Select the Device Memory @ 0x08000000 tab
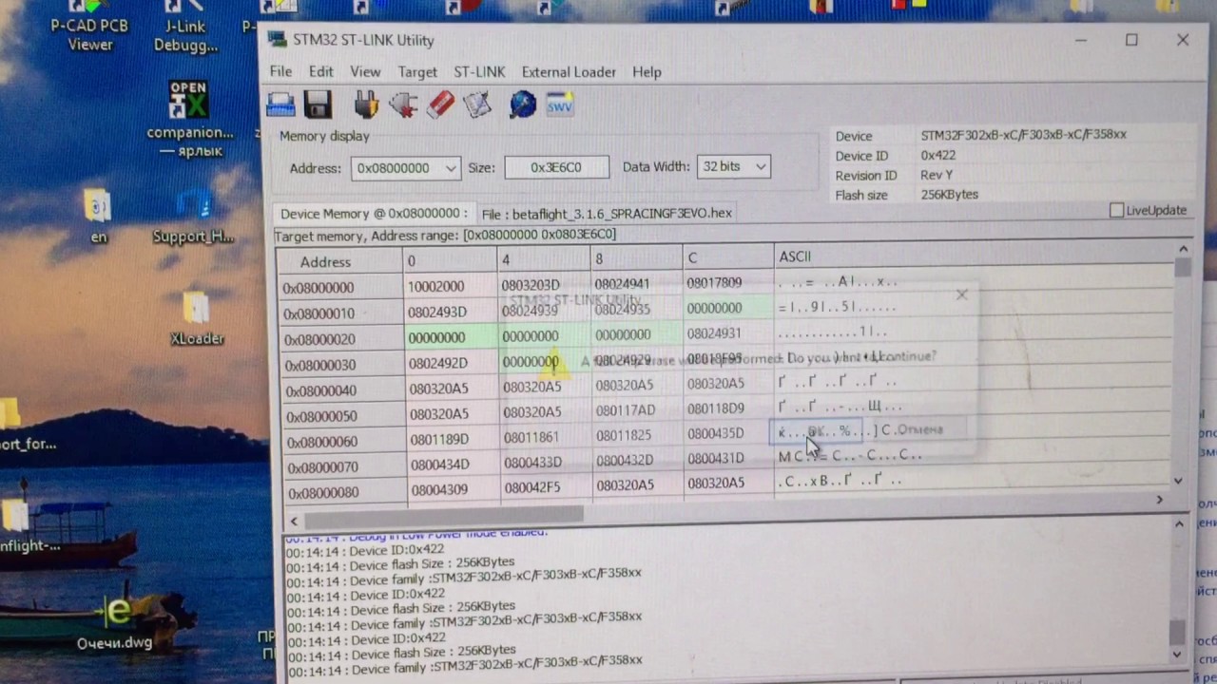Viewport: 1217px width, 684px height. pos(374,214)
